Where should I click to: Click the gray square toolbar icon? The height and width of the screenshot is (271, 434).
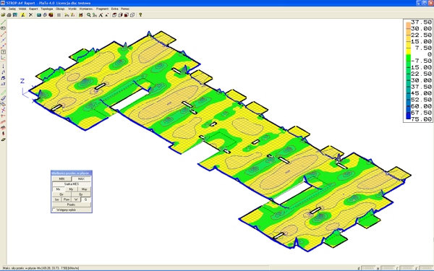[x=59, y=15]
